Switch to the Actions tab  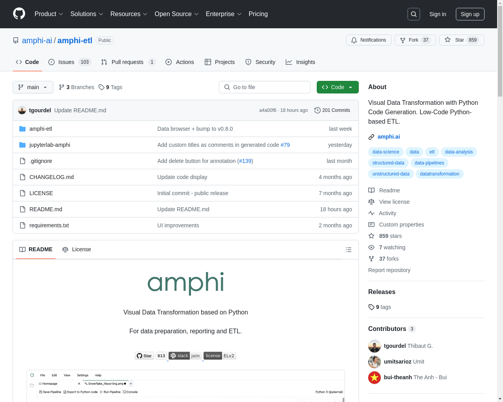pyautogui.click(x=180, y=62)
